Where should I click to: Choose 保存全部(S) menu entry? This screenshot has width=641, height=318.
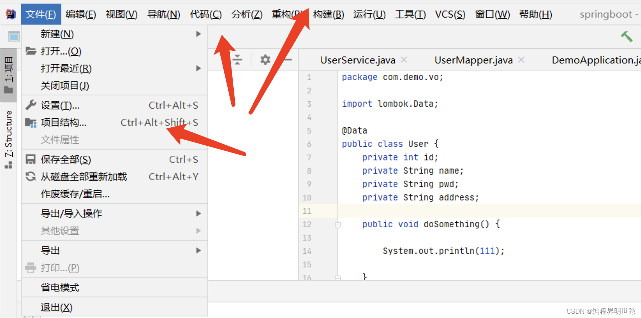click(x=115, y=159)
